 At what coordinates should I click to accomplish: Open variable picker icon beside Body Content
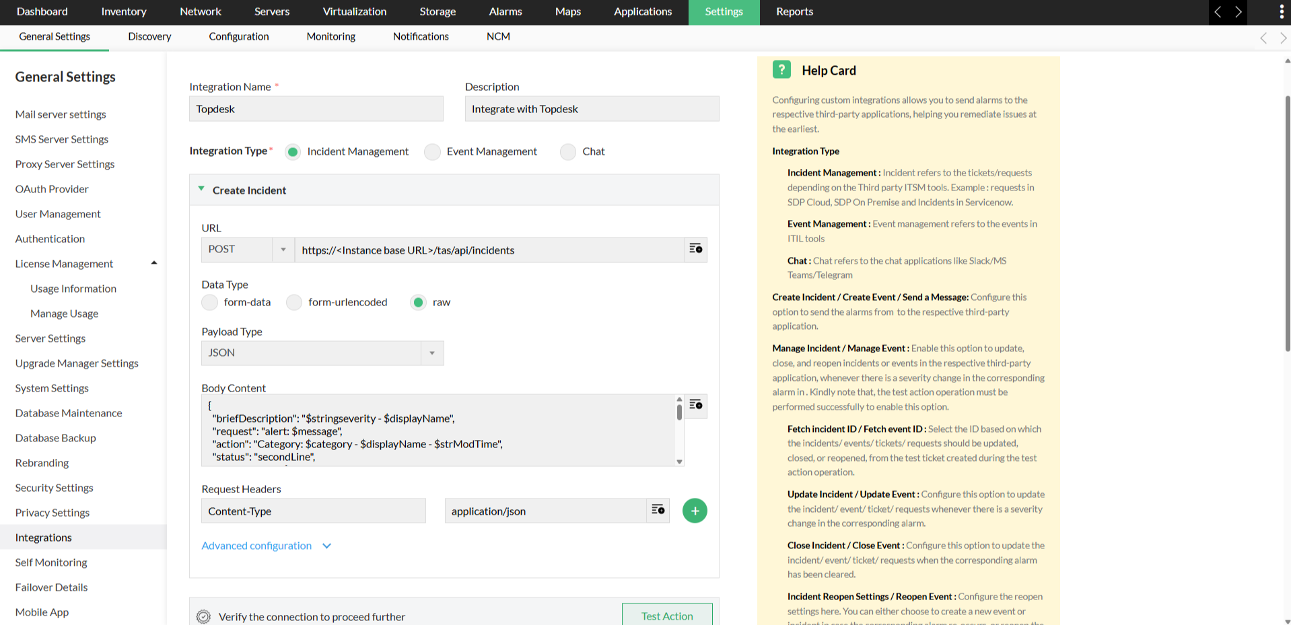pyautogui.click(x=695, y=406)
